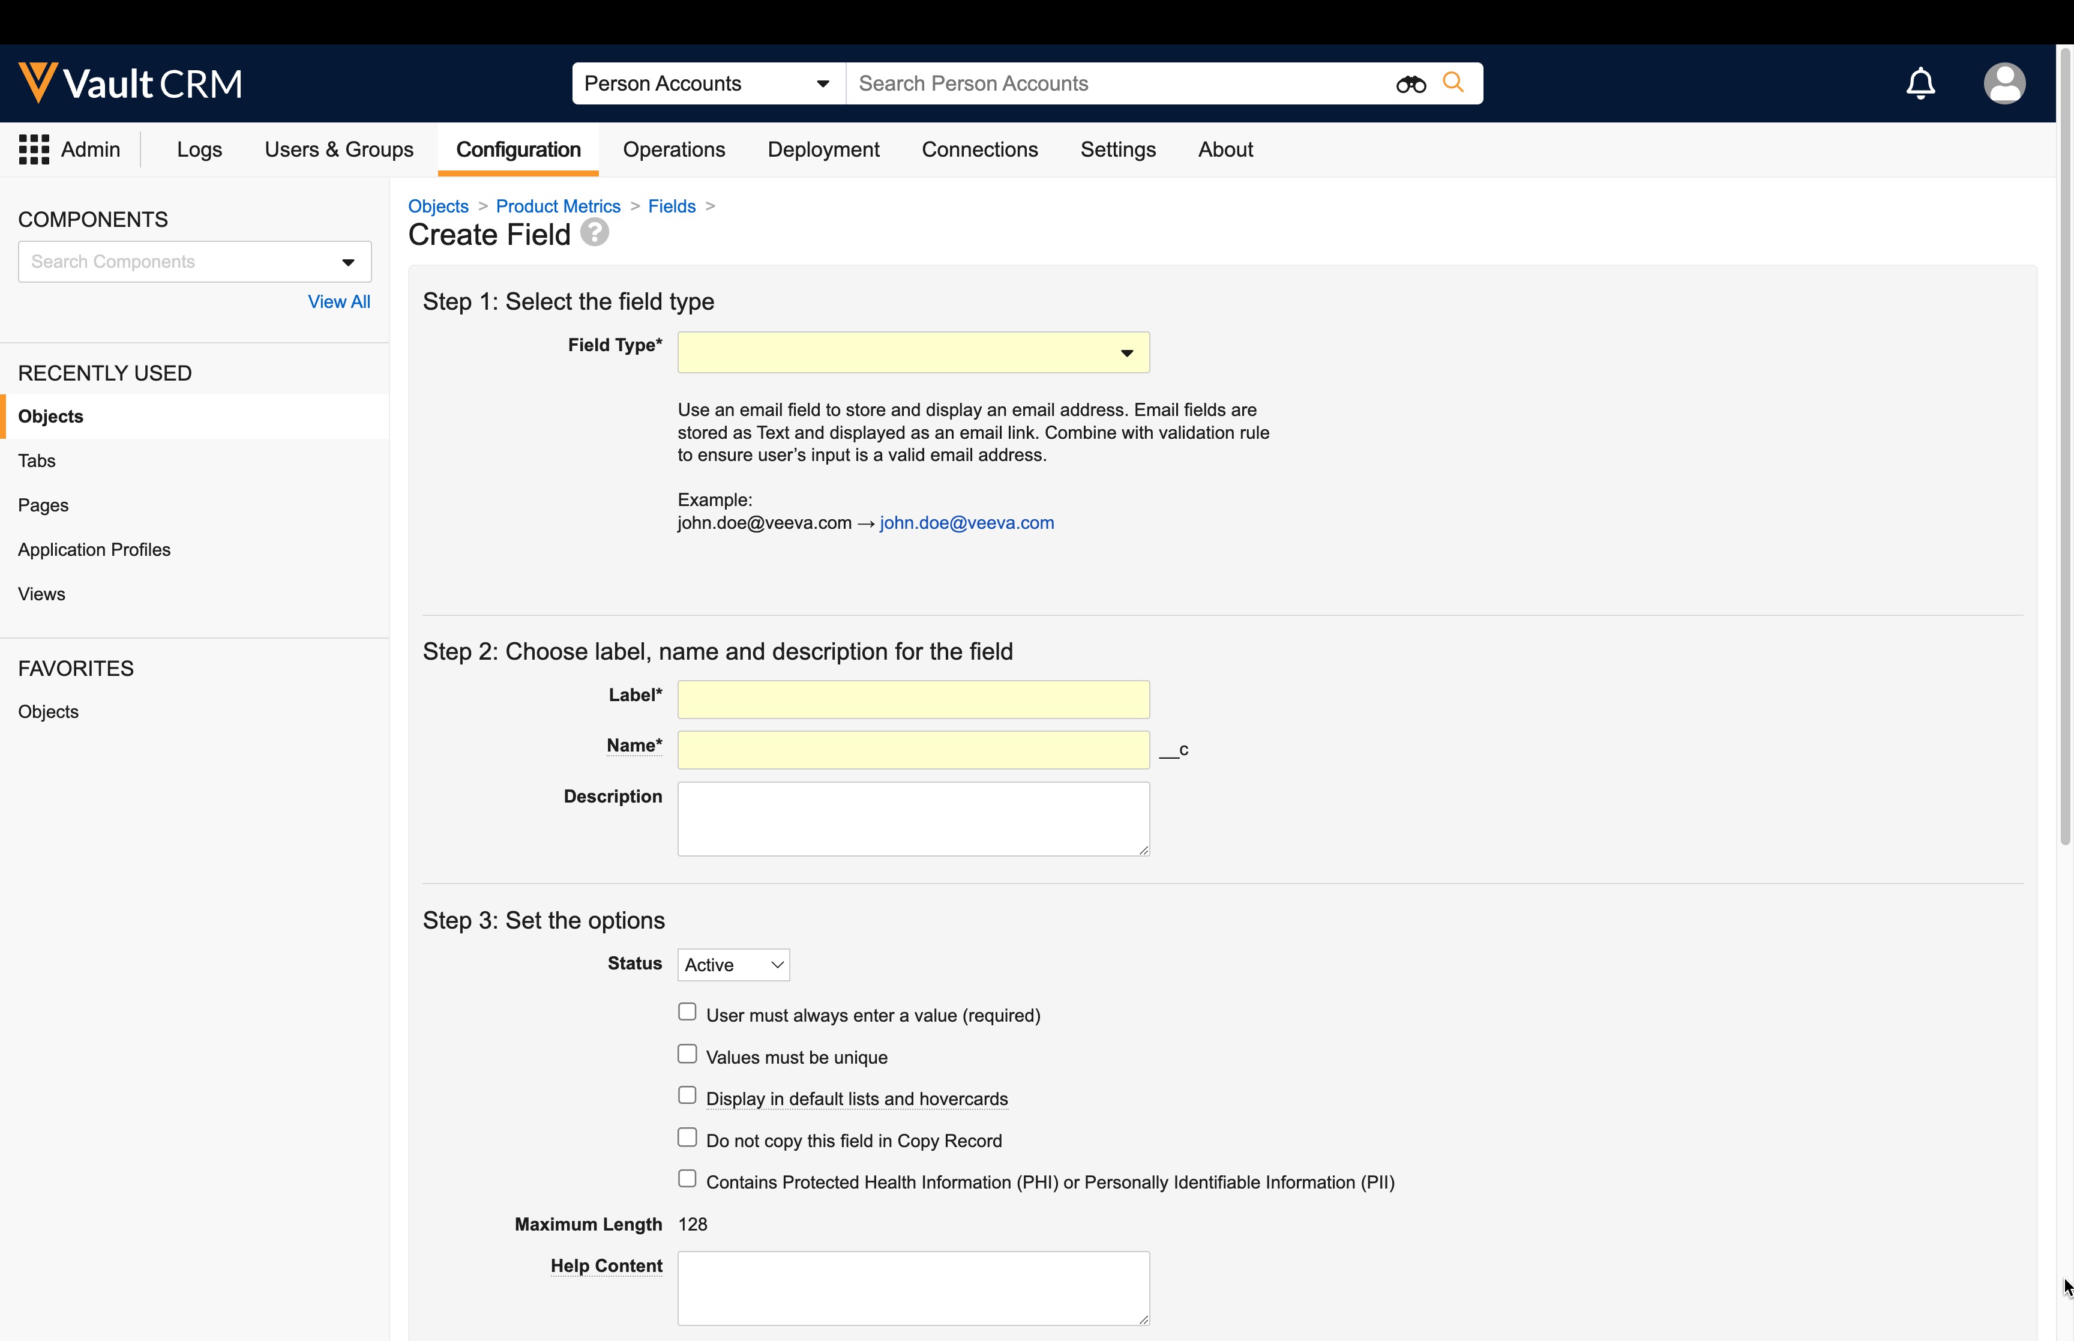
Task: Open the Person Accounts search scope dropdown
Action: [707, 83]
